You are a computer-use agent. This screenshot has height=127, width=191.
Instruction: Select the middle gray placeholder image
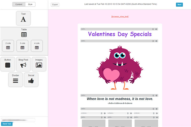120,123
